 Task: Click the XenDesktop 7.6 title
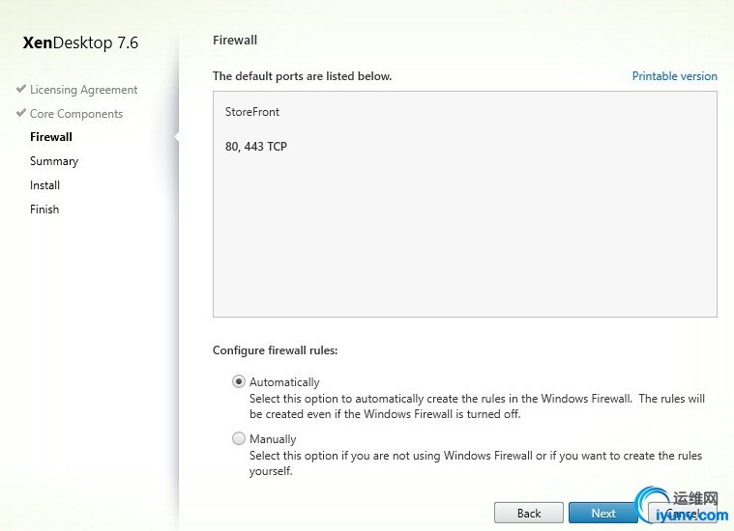pyautogui.click(x=80, y=42)
